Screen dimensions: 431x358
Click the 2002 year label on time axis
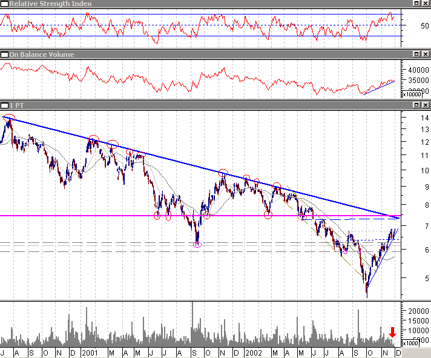pos(254,353)
